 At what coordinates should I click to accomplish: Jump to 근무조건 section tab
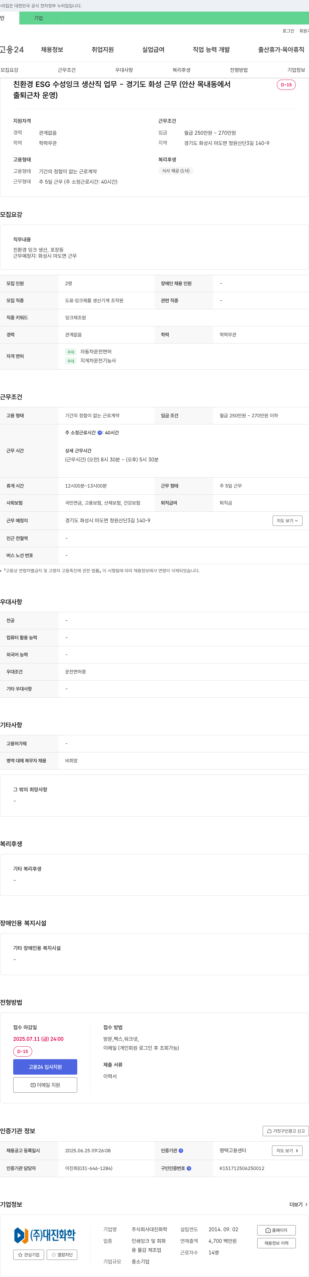[66, 70]
